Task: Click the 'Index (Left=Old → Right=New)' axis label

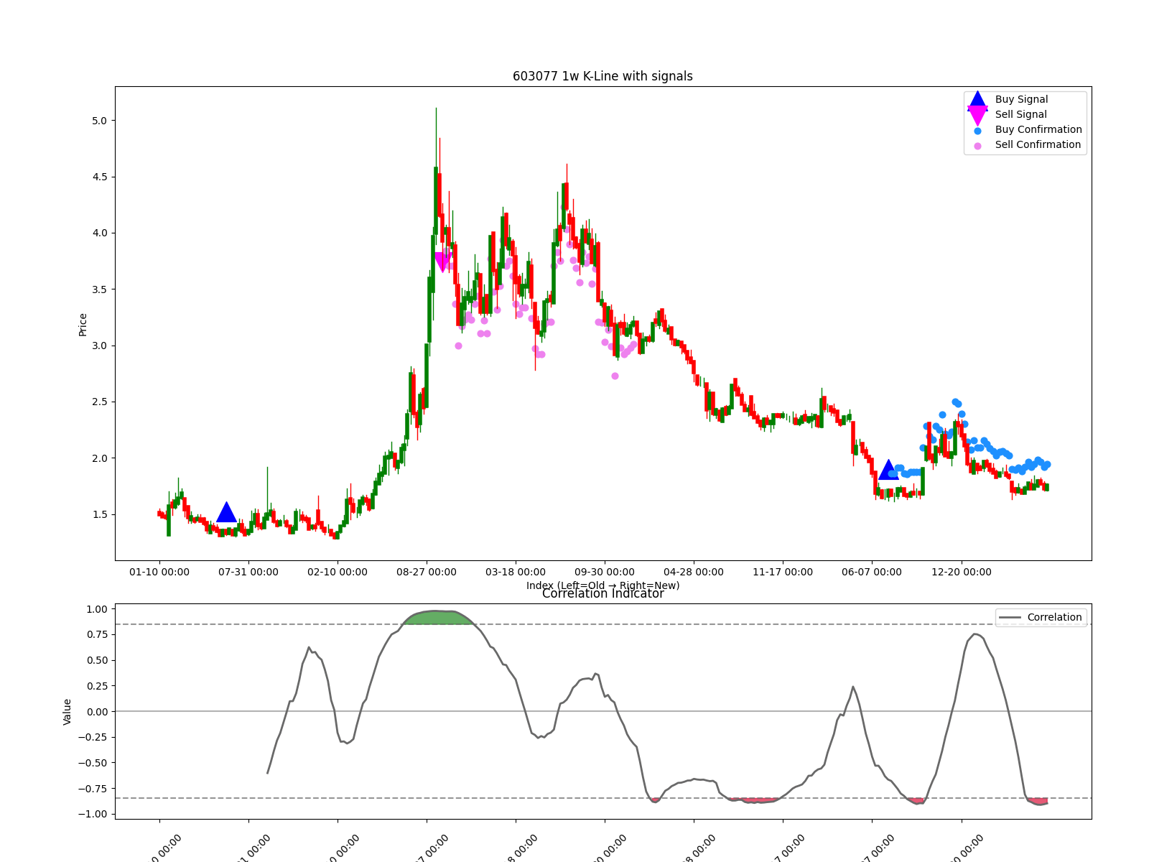Action: [603, 585]
